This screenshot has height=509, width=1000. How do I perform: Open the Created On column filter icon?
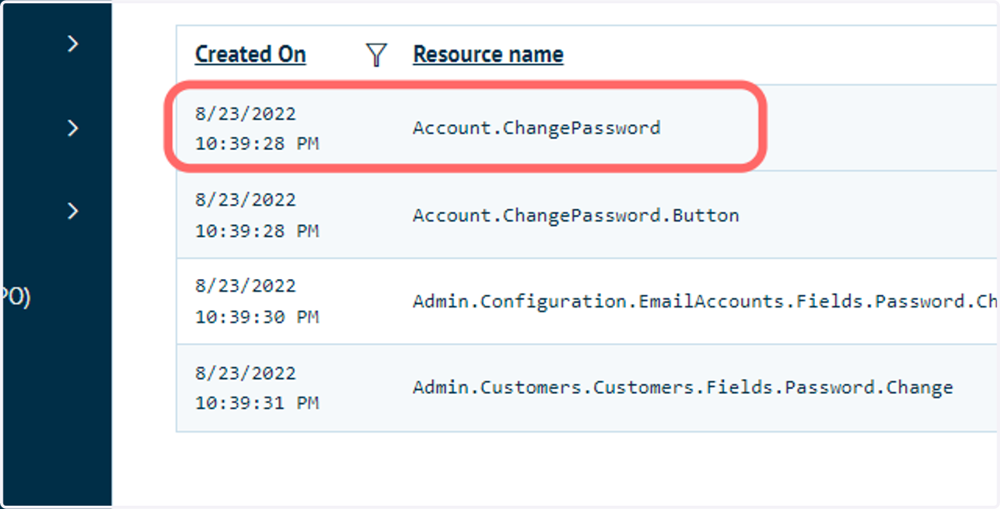point(377,55)
